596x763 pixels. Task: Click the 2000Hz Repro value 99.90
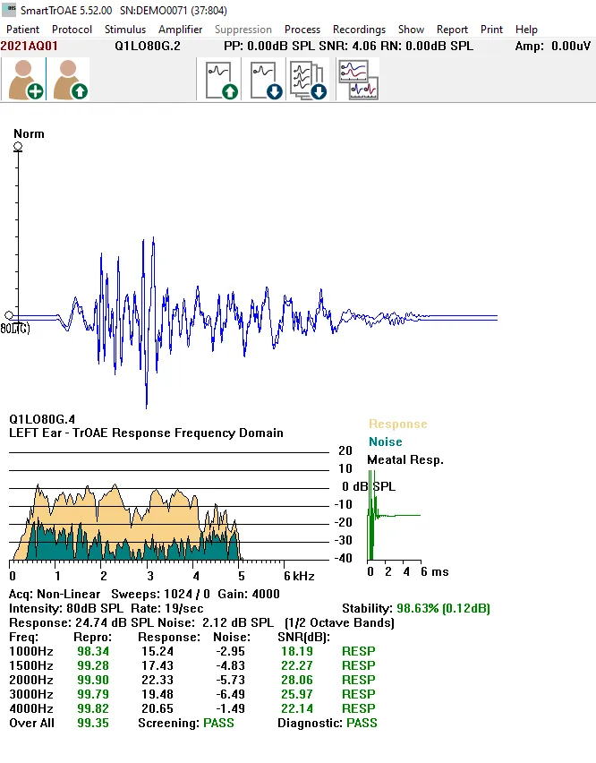(x=93, y=680)
